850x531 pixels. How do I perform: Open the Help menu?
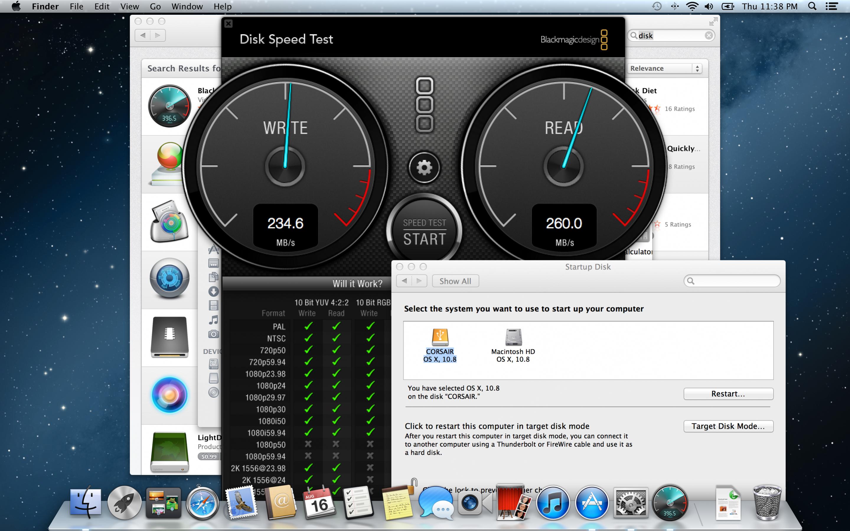(223, 6)
